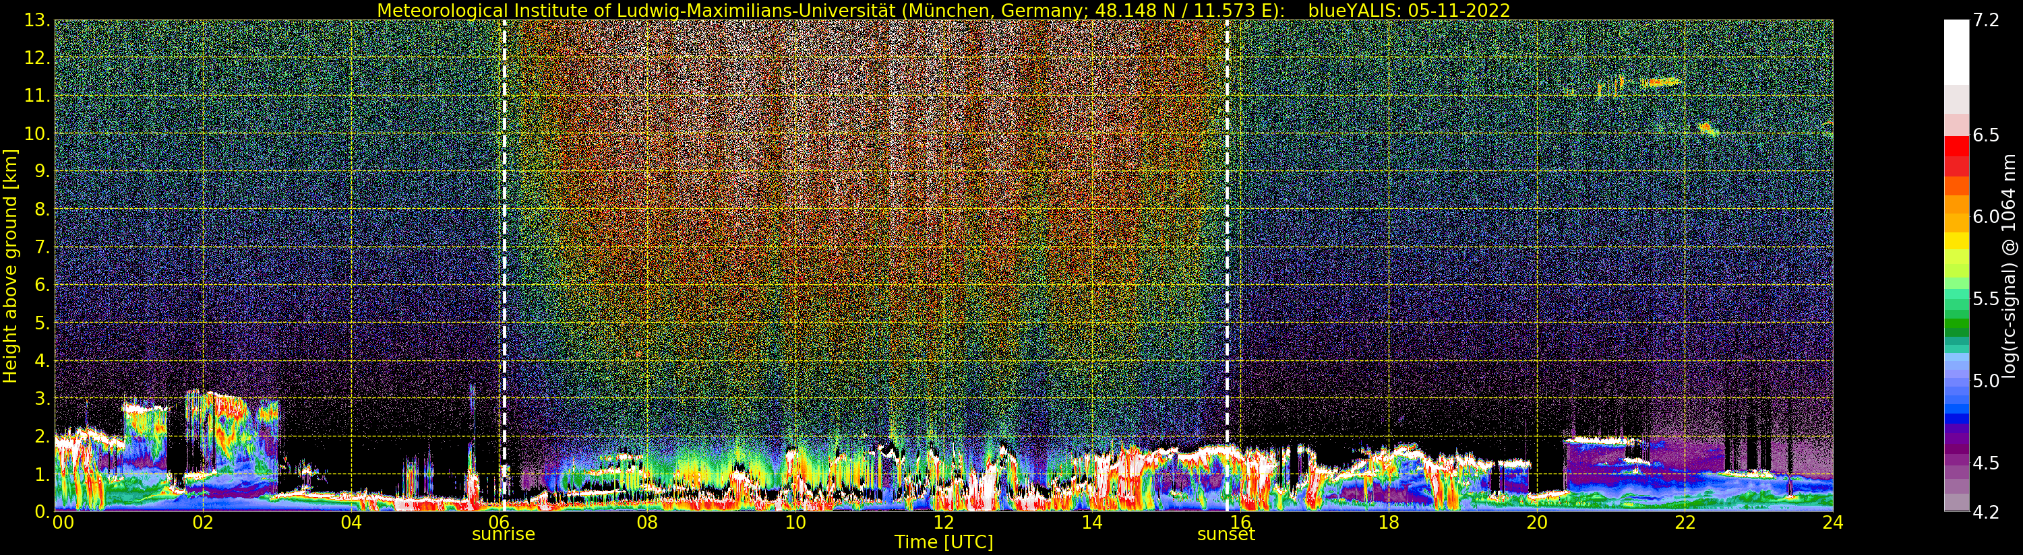
Task: Click the '20' time axis tick label
Action: coord(1536,522)
